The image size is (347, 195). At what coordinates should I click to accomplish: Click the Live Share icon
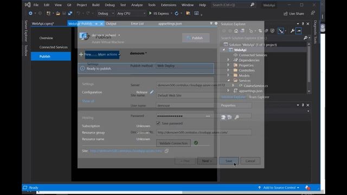click(286, 14)
